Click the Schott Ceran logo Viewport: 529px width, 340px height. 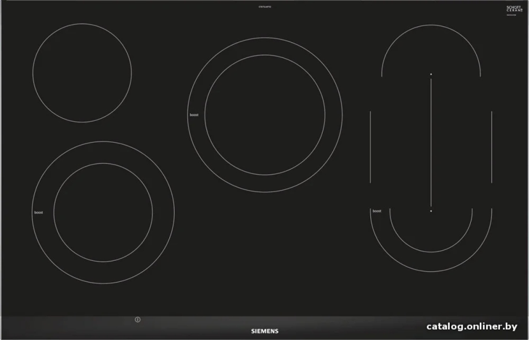514,9
